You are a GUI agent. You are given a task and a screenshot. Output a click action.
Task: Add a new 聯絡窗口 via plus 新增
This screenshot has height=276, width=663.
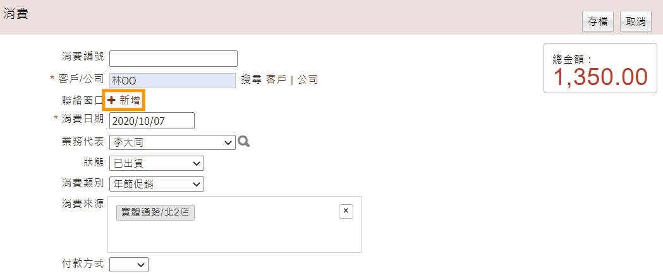pos(125,100)
